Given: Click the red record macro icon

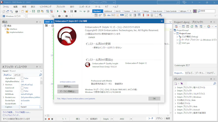Looking at the screenshot, I should (x=49, y=119).
